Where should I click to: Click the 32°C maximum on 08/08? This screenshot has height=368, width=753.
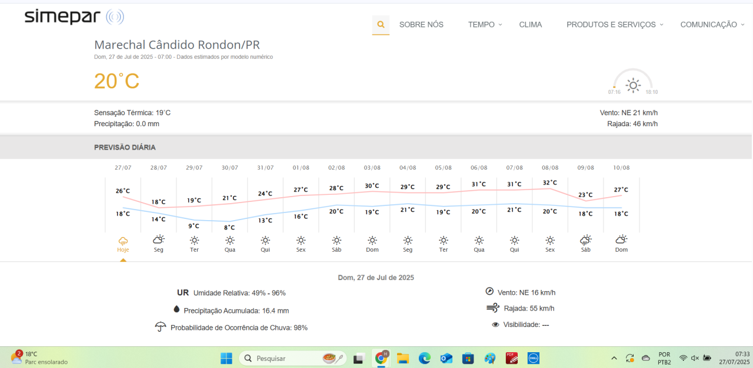pyautogui.click(x=550, y=183)
